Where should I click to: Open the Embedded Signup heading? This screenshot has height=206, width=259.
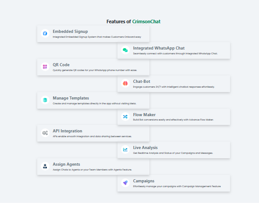pyautogui.click(x=70, y=32)
